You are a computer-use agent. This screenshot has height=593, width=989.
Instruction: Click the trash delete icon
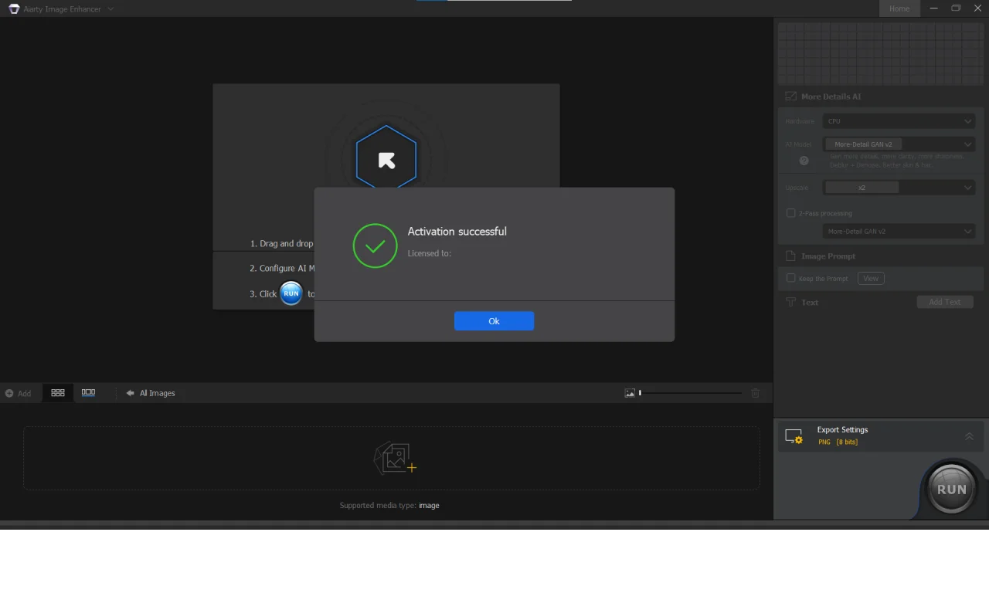click(x=755, y=393)
